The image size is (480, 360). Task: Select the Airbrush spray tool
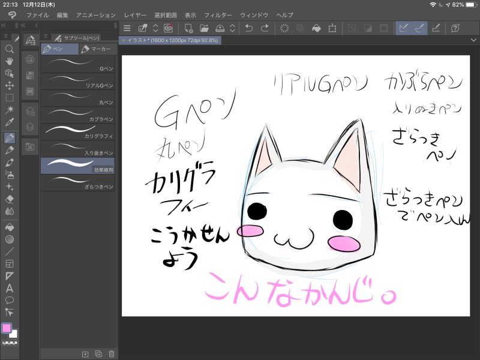click(x=10, y=175)
